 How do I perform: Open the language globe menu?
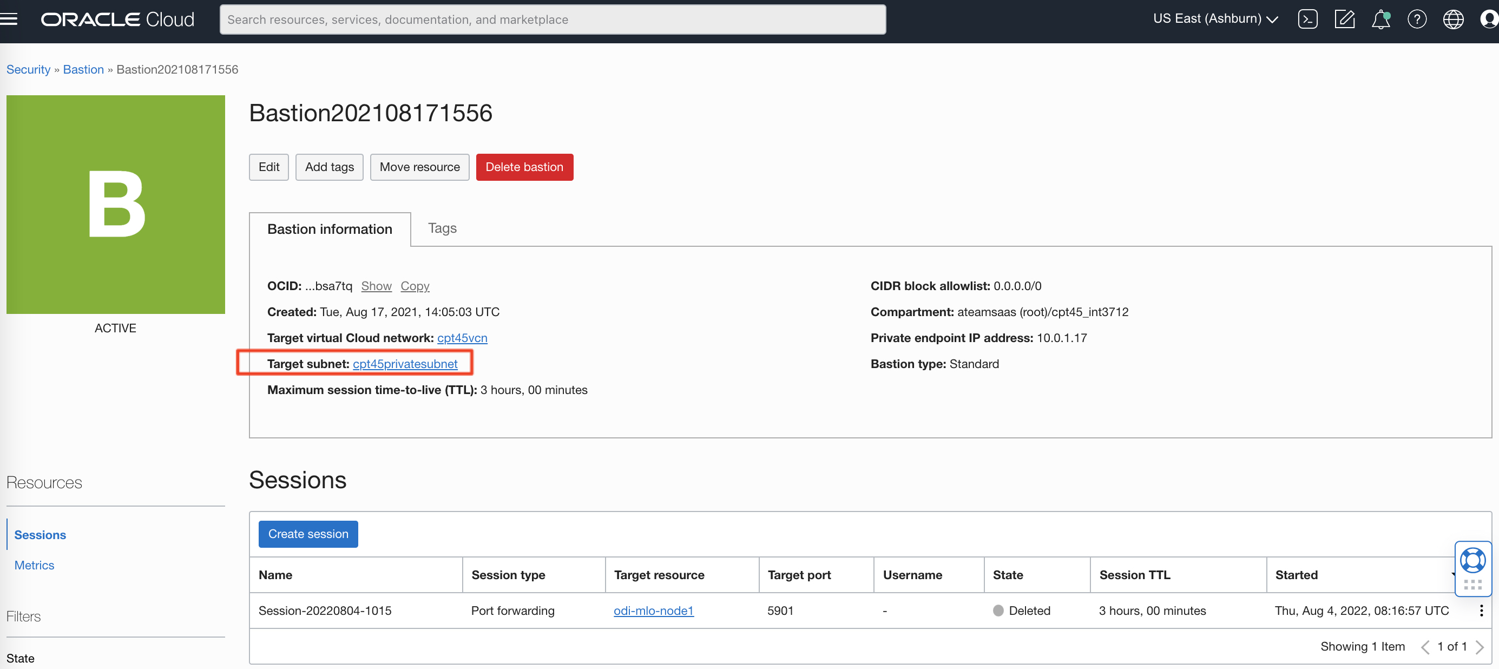tap(1452, 19)
